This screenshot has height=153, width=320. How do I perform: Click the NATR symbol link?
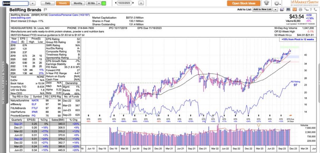tap(35, 101)
